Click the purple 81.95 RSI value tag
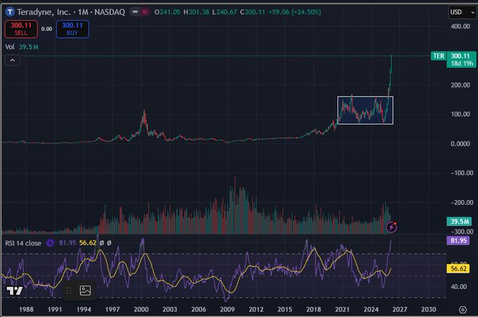The image size is (478, 317). [x=460, y=241]
